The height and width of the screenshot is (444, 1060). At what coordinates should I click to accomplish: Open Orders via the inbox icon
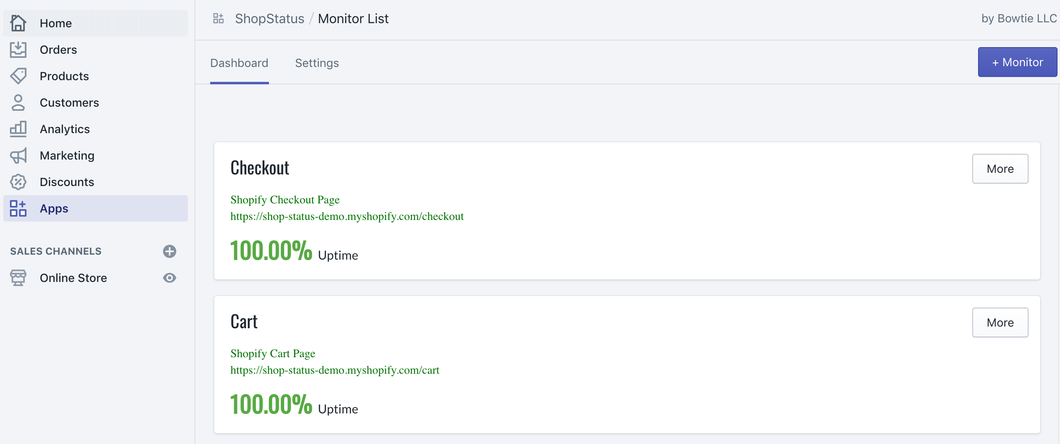coord(18,50)
